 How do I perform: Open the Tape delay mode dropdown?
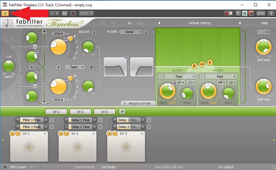(75, 67)
